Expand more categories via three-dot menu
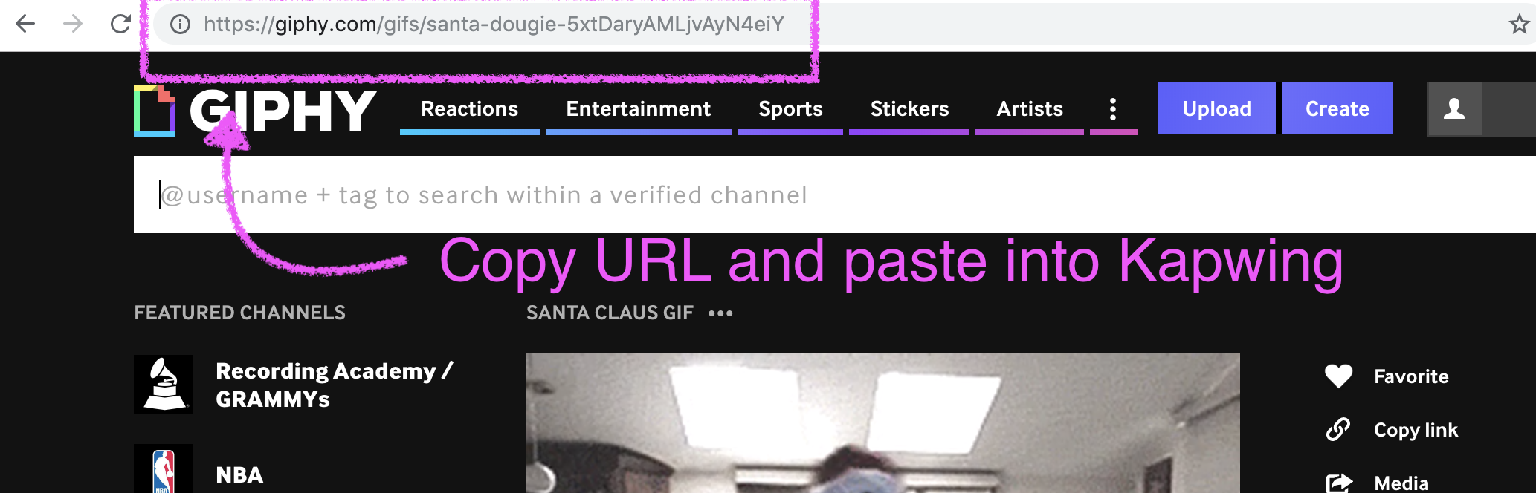 (1113, 109)
